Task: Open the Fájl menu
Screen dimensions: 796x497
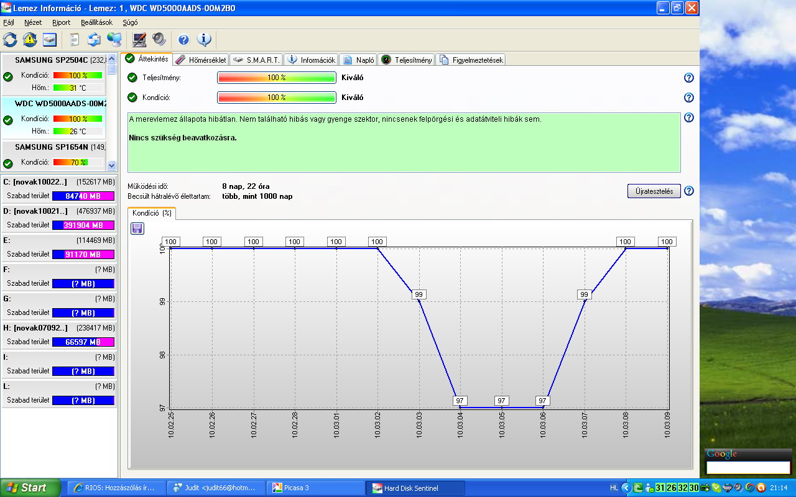Action: point(9,22)
